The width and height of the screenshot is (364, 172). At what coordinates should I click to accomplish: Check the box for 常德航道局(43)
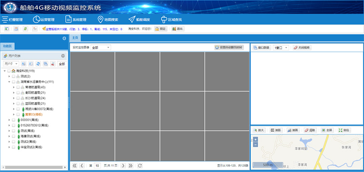(x=18, y=87)
